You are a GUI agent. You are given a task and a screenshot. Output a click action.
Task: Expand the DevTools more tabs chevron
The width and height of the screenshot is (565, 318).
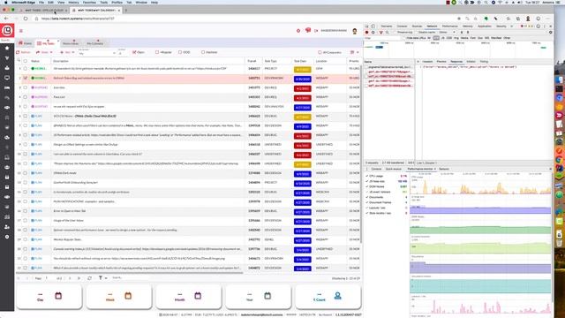click(x=512, y=26)
